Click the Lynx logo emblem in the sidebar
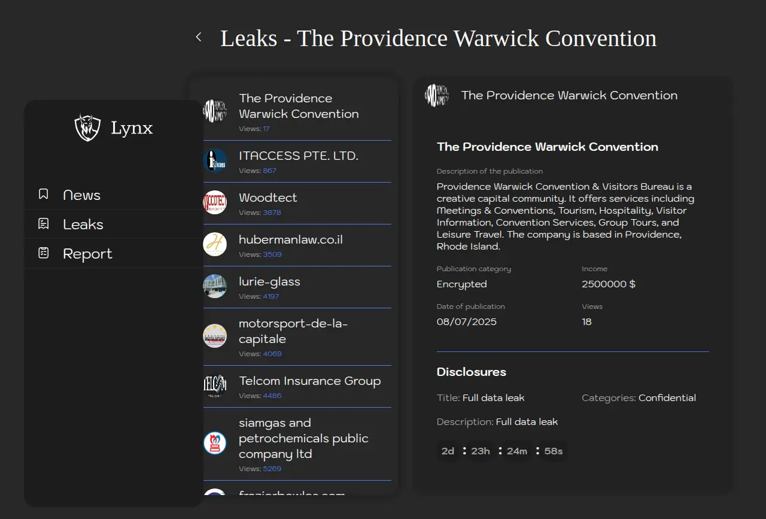The width and height of the screenshot is (766, 519). tap(87, 128)
